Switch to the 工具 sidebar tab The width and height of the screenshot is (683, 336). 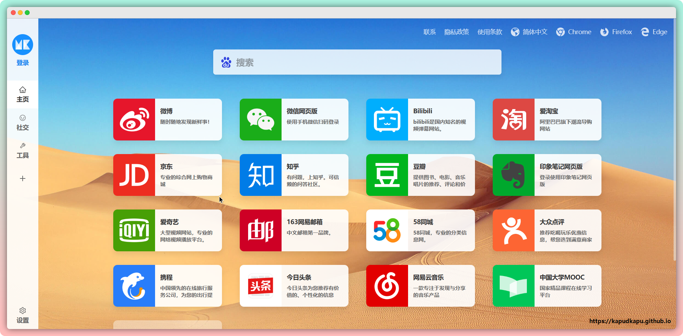[x=23, y=151]
